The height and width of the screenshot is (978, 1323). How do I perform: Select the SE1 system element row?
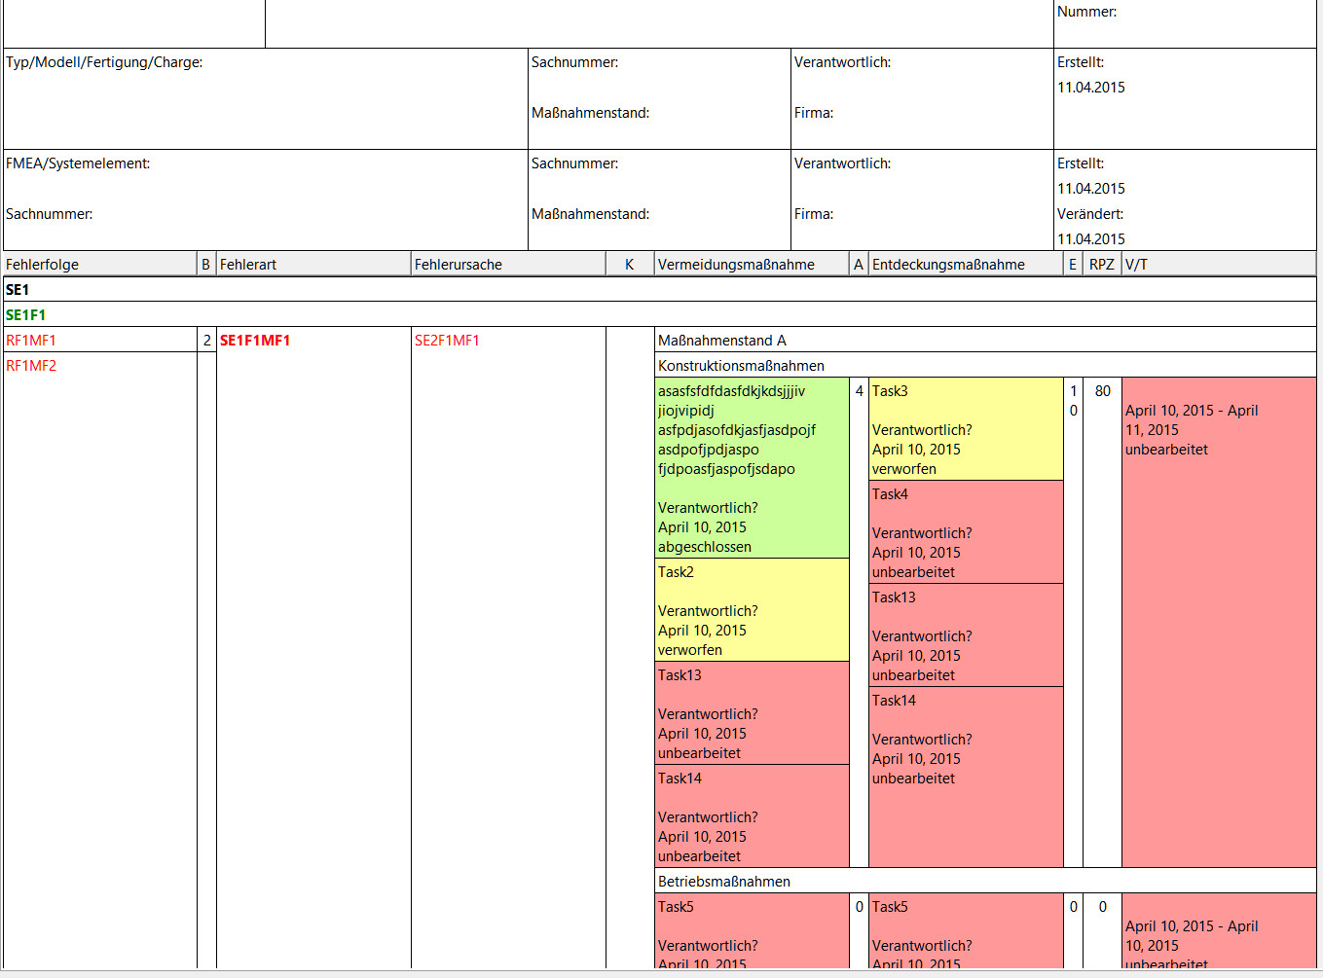coord(659,290)
